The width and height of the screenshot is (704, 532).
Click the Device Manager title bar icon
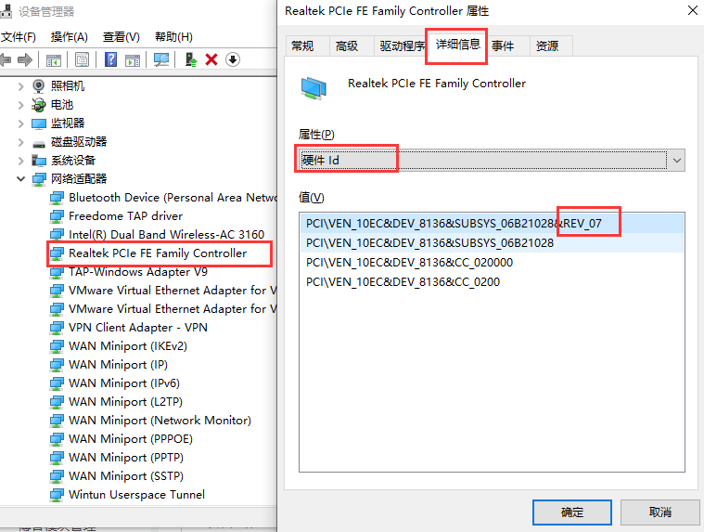(x=6, y=11)
